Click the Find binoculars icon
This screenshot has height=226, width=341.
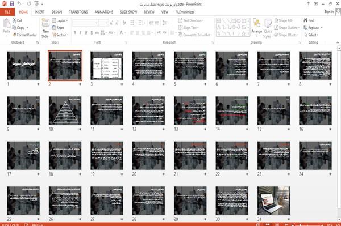pos(306,20)
